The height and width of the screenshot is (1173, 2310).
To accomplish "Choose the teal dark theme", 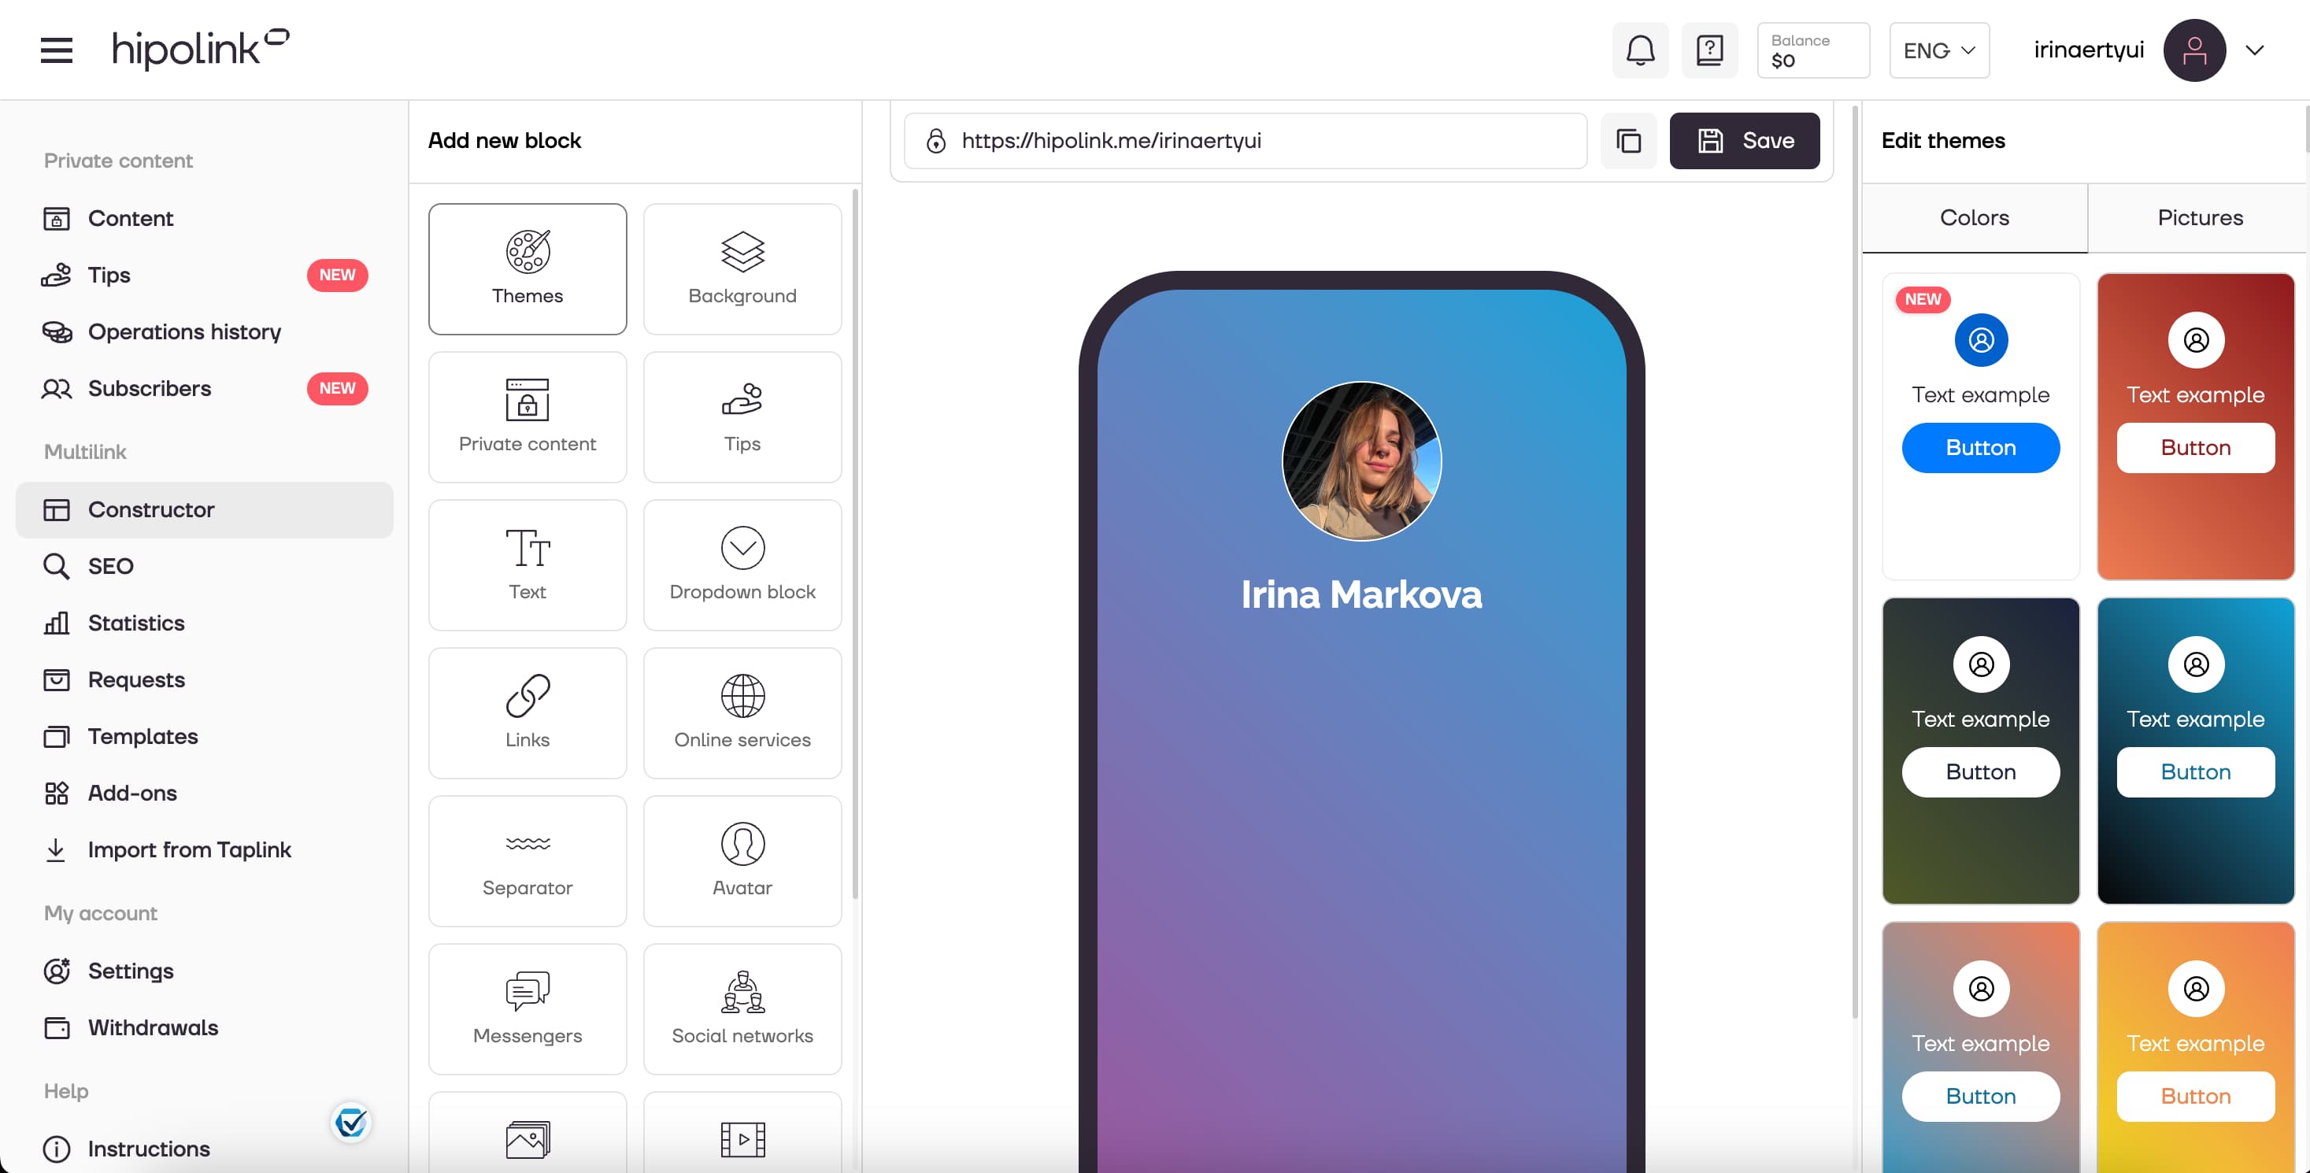I will (x=2195, y=750).
